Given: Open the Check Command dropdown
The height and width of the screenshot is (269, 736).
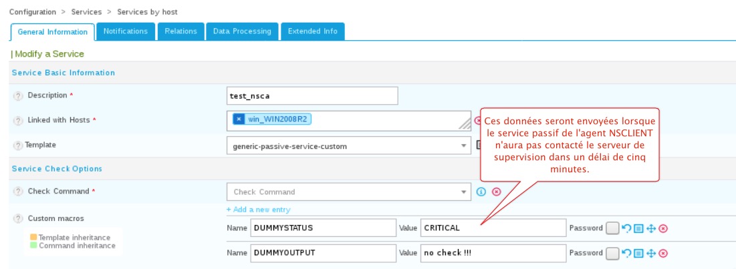Looking at the screenshot, I should [x=464, y=192].
